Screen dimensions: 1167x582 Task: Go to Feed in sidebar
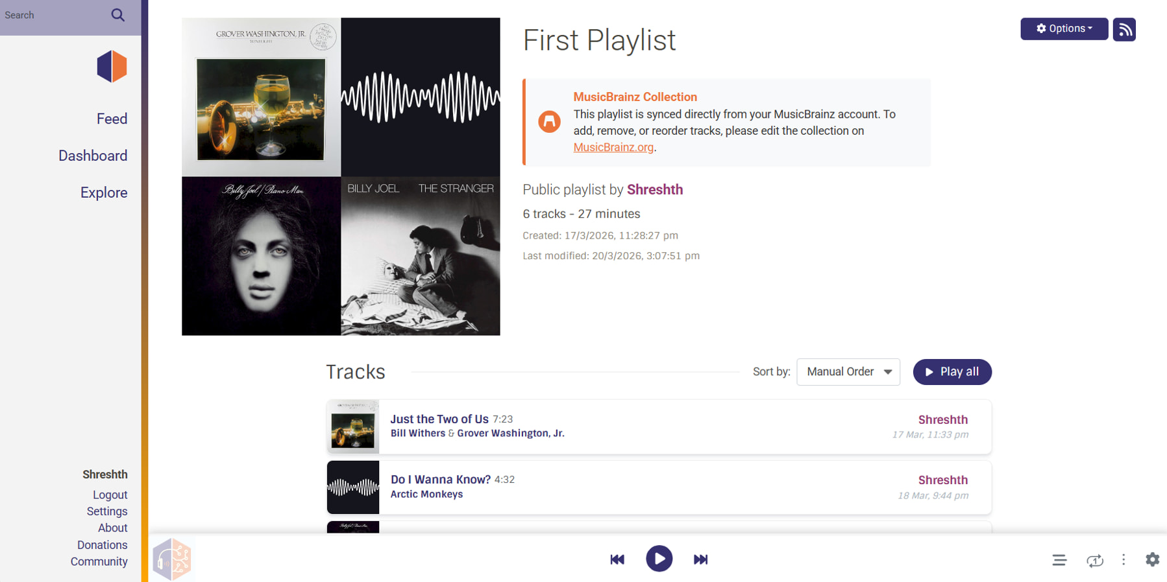point(112,119)
